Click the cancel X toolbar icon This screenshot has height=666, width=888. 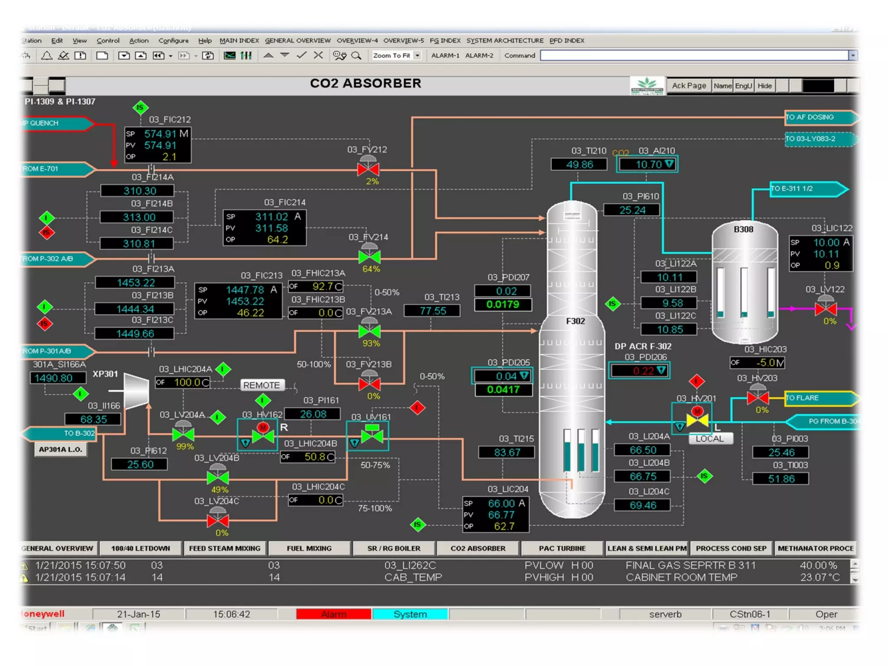pos(318,55)
